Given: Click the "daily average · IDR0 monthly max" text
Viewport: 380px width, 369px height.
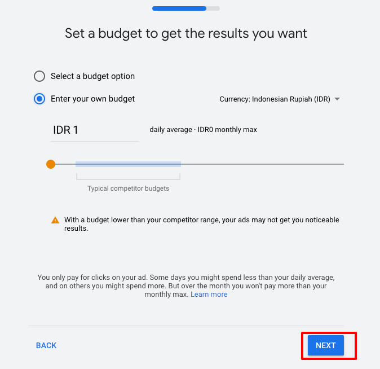Looking at the screenshot, I should click(x=203, y=130).
